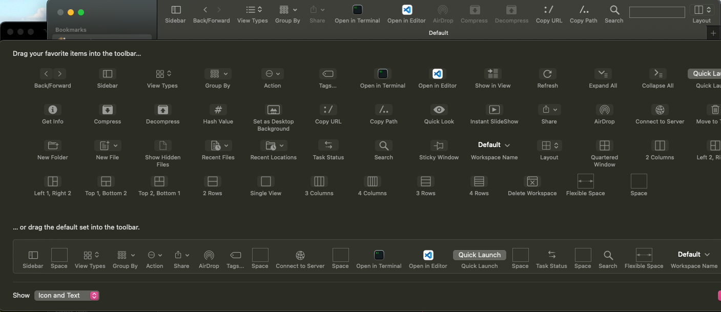Click Set as Desktop Background
The width and height of the screenshot is (721, 312).
coord(273,110)
